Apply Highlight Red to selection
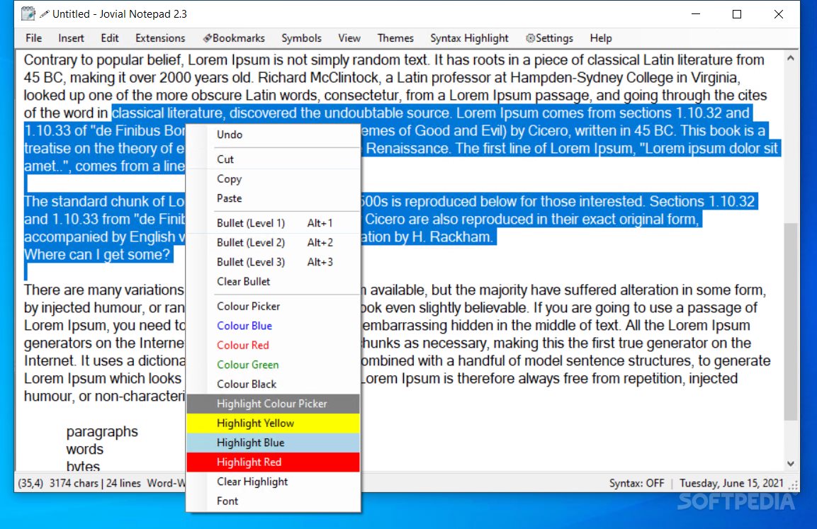This screenshot has height=529, width=817. coord(273,462)
